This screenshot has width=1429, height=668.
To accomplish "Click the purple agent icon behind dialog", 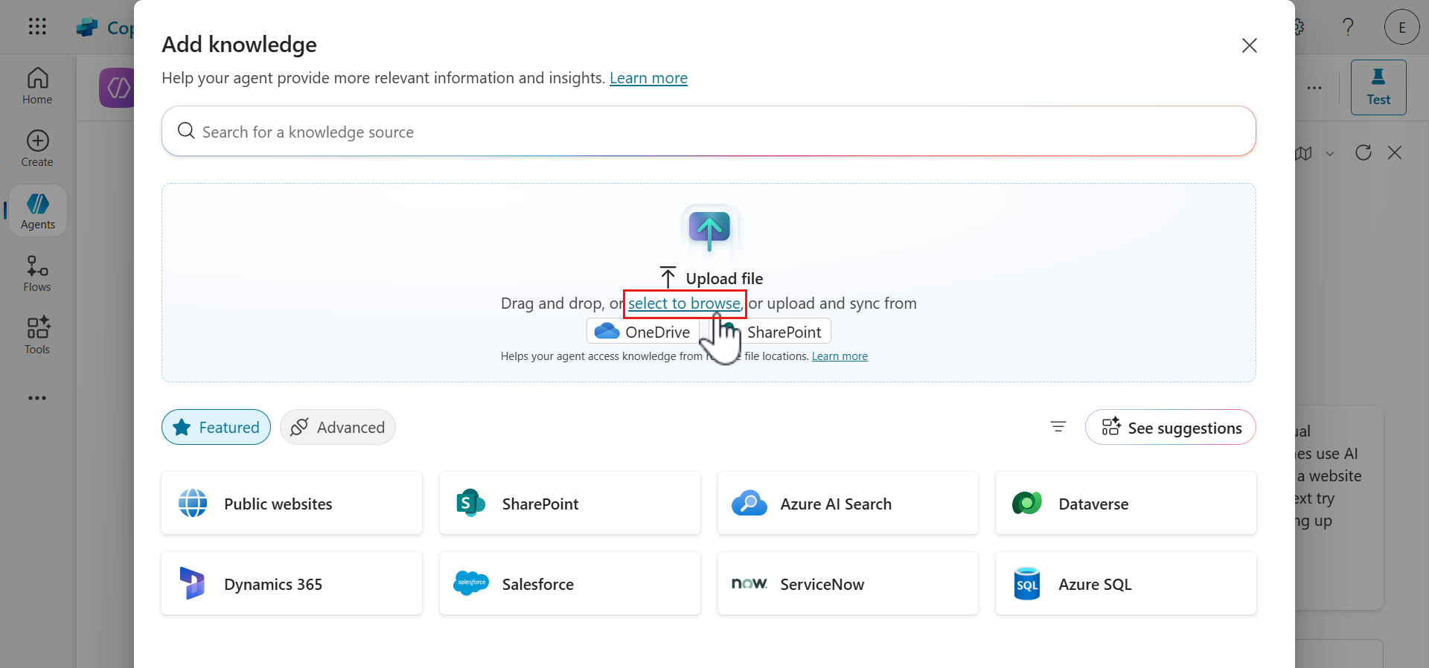I will click(117, 88).
